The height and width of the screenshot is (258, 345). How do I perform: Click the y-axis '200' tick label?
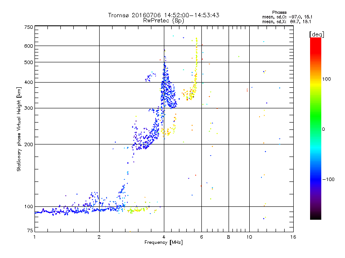pos(28,144)
